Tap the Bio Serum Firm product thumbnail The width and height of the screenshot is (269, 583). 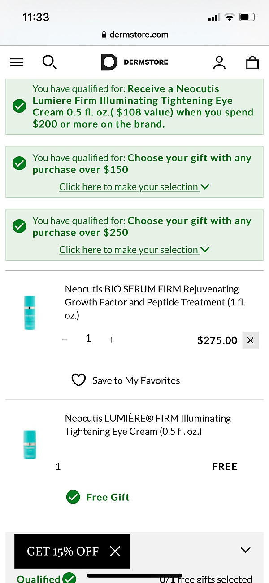(30, 313)
